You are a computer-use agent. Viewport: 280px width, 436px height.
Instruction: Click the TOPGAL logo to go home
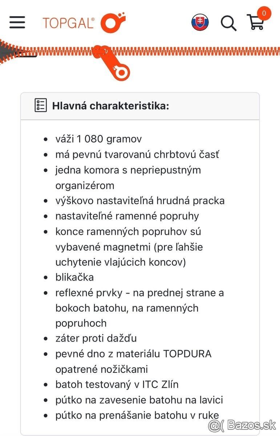coord(69,22)
